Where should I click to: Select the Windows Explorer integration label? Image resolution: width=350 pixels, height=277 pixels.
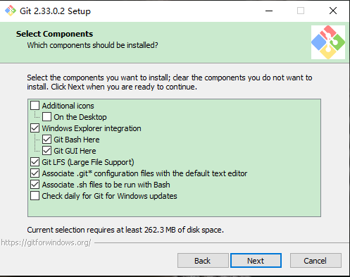pyautogui.click(x=92, y=128)
